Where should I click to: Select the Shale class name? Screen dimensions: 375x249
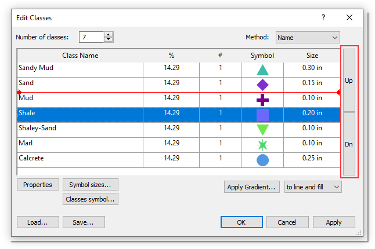[x=27, y=113]
